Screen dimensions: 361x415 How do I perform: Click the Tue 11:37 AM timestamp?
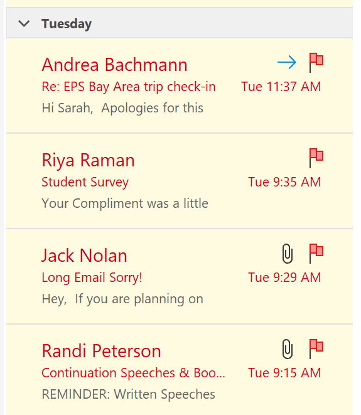pyautogui.click(x=281, y=87)
